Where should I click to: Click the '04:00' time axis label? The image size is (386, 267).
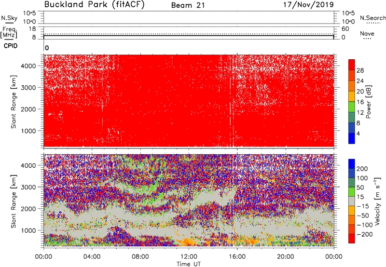[x=92, y=257]
